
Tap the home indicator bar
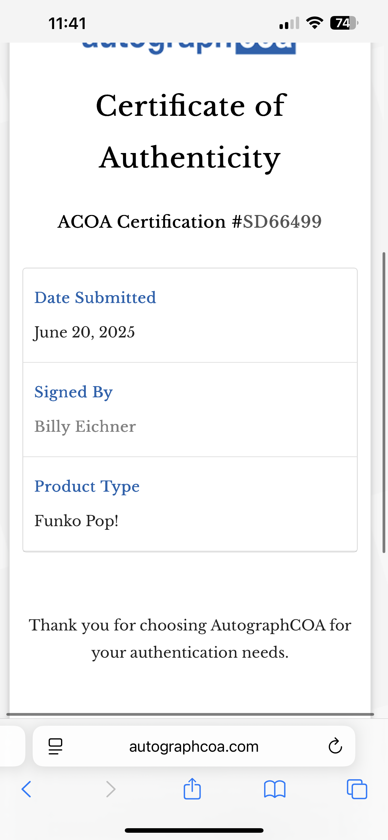194,830
